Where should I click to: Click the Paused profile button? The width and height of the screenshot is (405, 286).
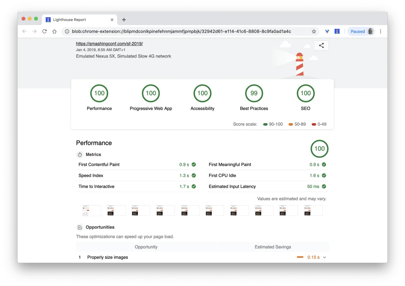point(361,31)
